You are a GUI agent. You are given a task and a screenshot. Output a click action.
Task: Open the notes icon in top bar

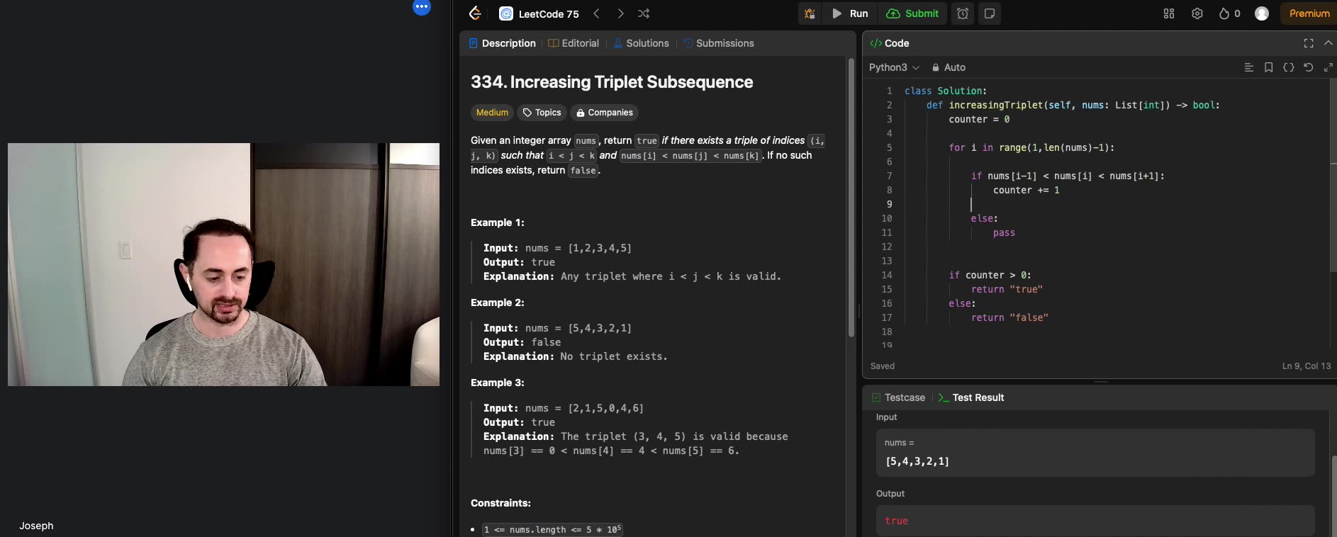(x=990, y=13)
